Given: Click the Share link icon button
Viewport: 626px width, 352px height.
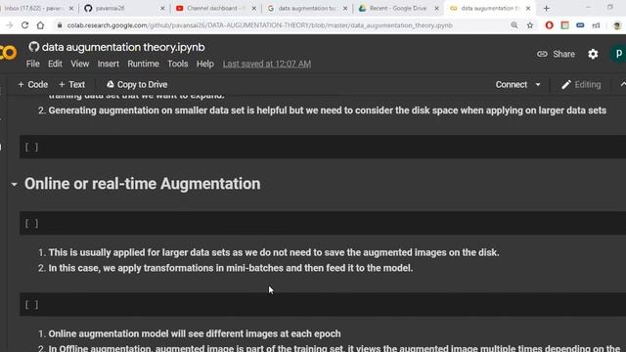Looking at the screenshot, I should 556,54.
